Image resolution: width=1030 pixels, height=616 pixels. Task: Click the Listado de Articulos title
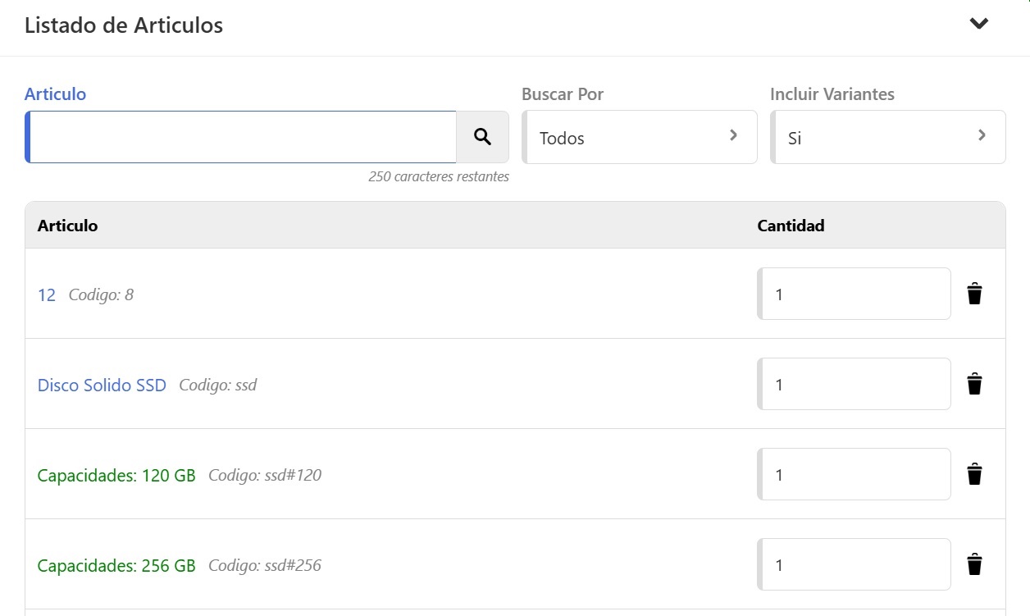point(124,25)
